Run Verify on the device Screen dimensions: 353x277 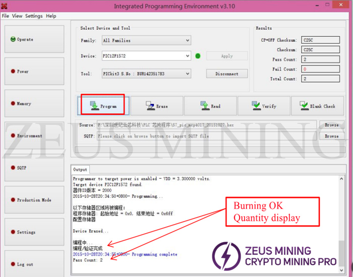coord(264,106)
